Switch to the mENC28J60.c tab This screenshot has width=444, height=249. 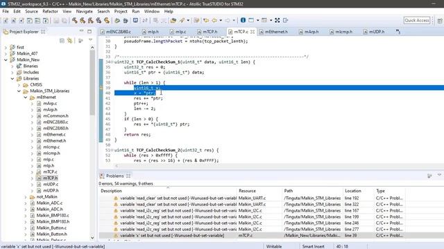tap(116, 32)
